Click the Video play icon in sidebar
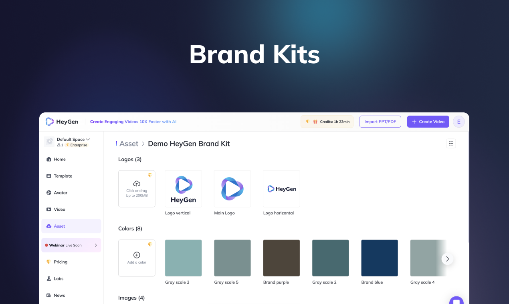This screenshot has width=509, height=304. point(49,210)
